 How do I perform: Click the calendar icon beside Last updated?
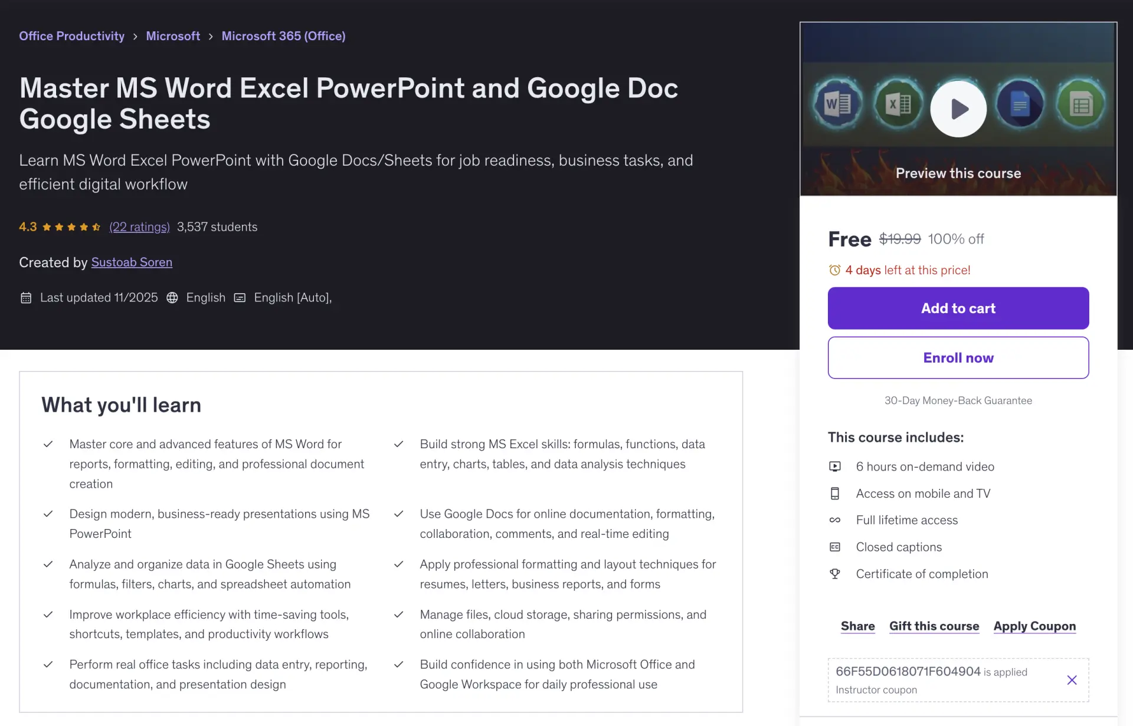(26, 298)
